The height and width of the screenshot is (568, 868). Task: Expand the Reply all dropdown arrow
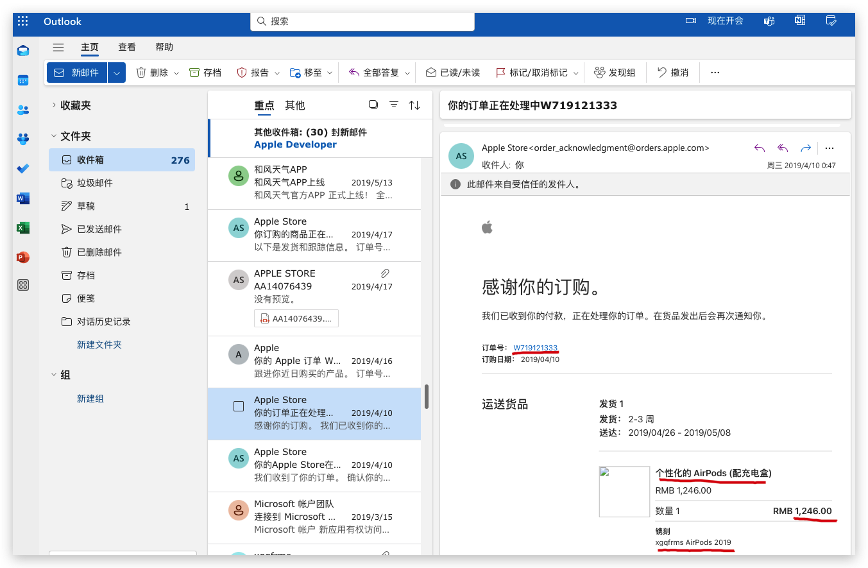point(407,73)
